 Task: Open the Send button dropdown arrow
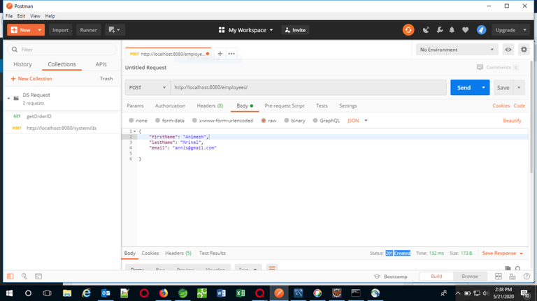(x=483, y=87)
